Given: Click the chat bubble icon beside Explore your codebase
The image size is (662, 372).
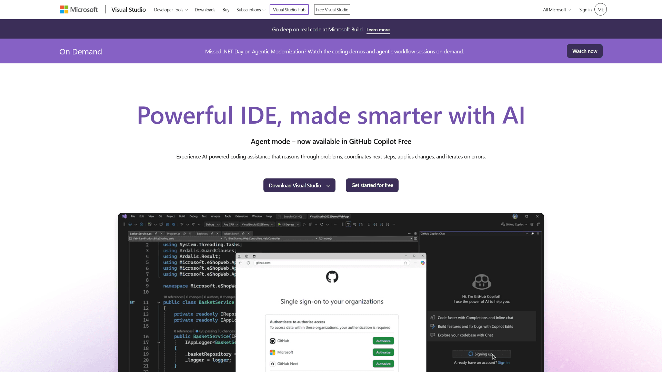Looking at the screenshot, I should pos(433,335).
